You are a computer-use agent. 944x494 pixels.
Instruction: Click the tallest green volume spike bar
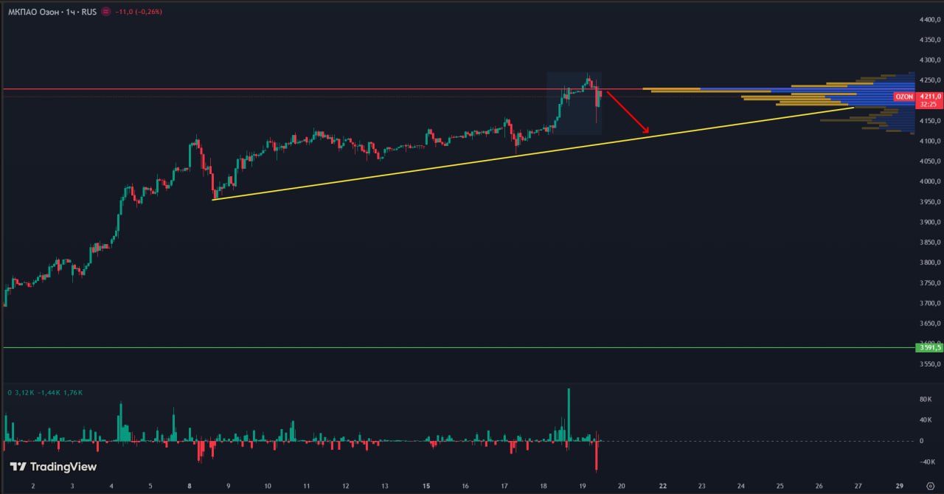[569, 413]
